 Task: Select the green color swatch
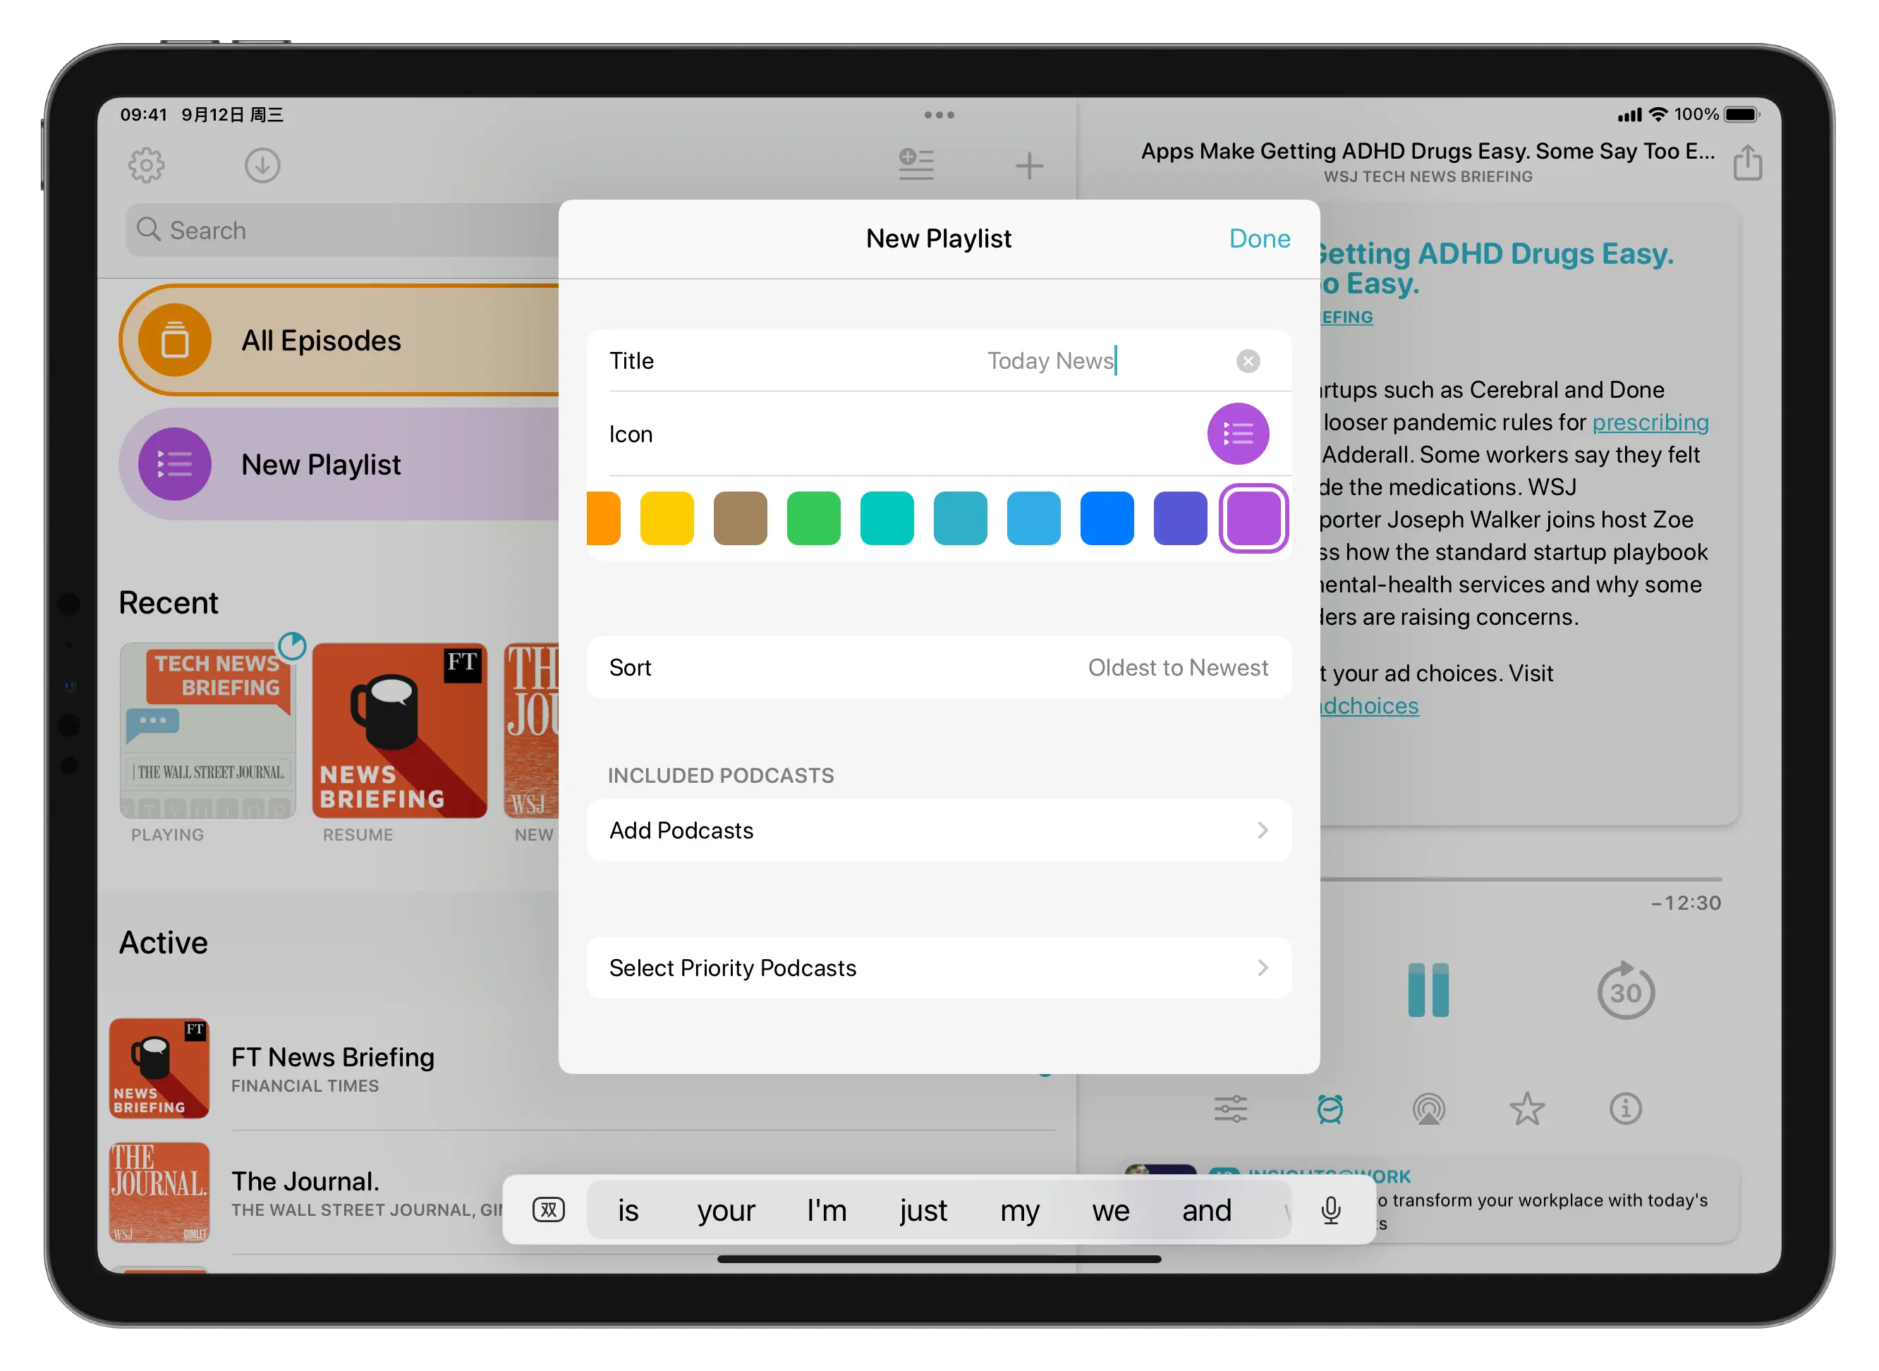point(813,518)
